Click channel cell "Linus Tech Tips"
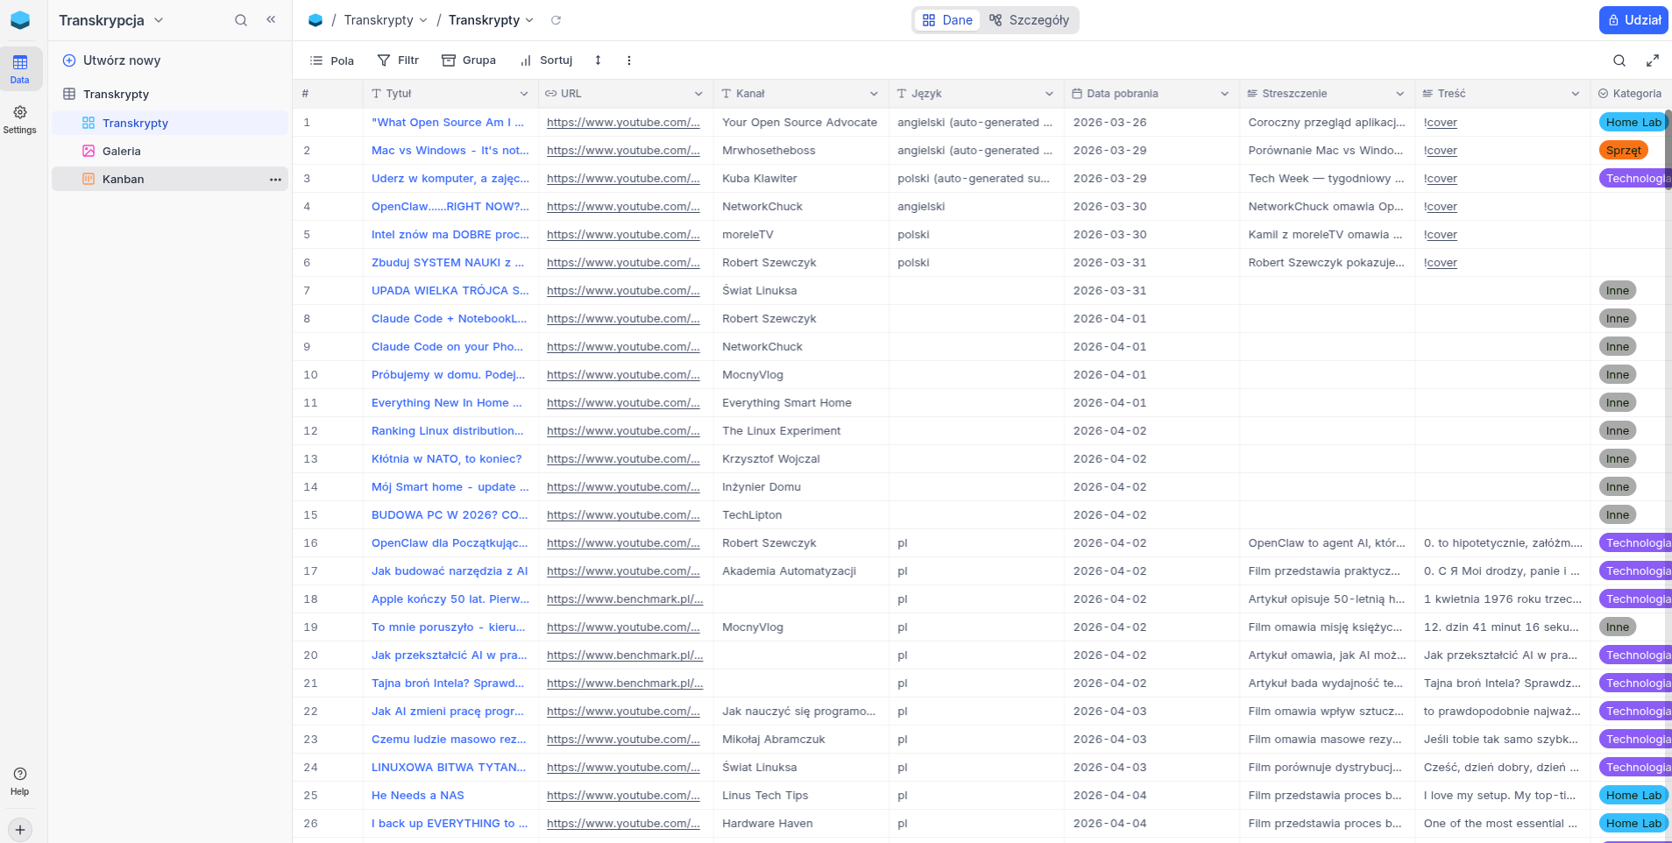 [765, 796]
